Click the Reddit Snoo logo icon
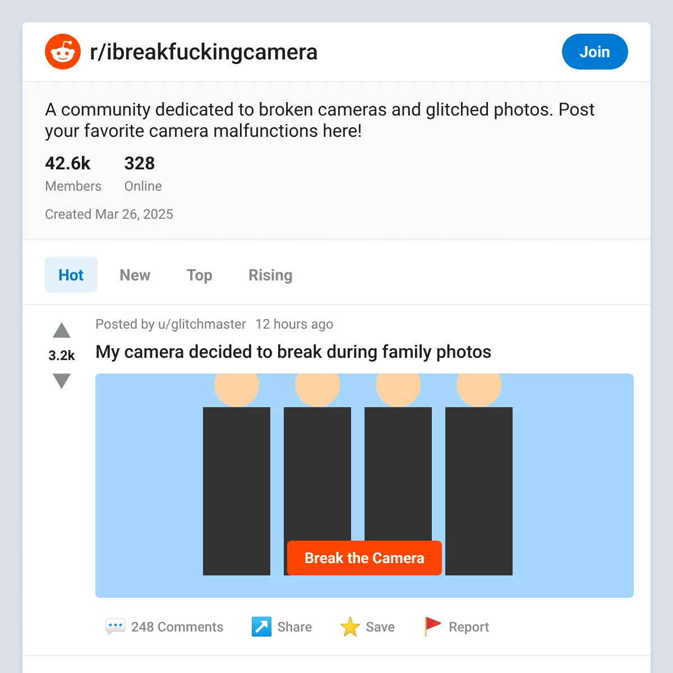673x673 pixels. pyautogui.click(x=63, y=52)
